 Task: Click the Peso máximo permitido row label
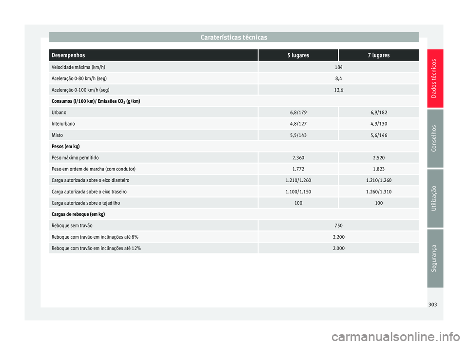click(75, 158)
